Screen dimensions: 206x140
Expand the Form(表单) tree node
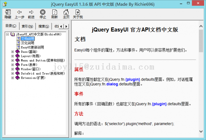13,64
